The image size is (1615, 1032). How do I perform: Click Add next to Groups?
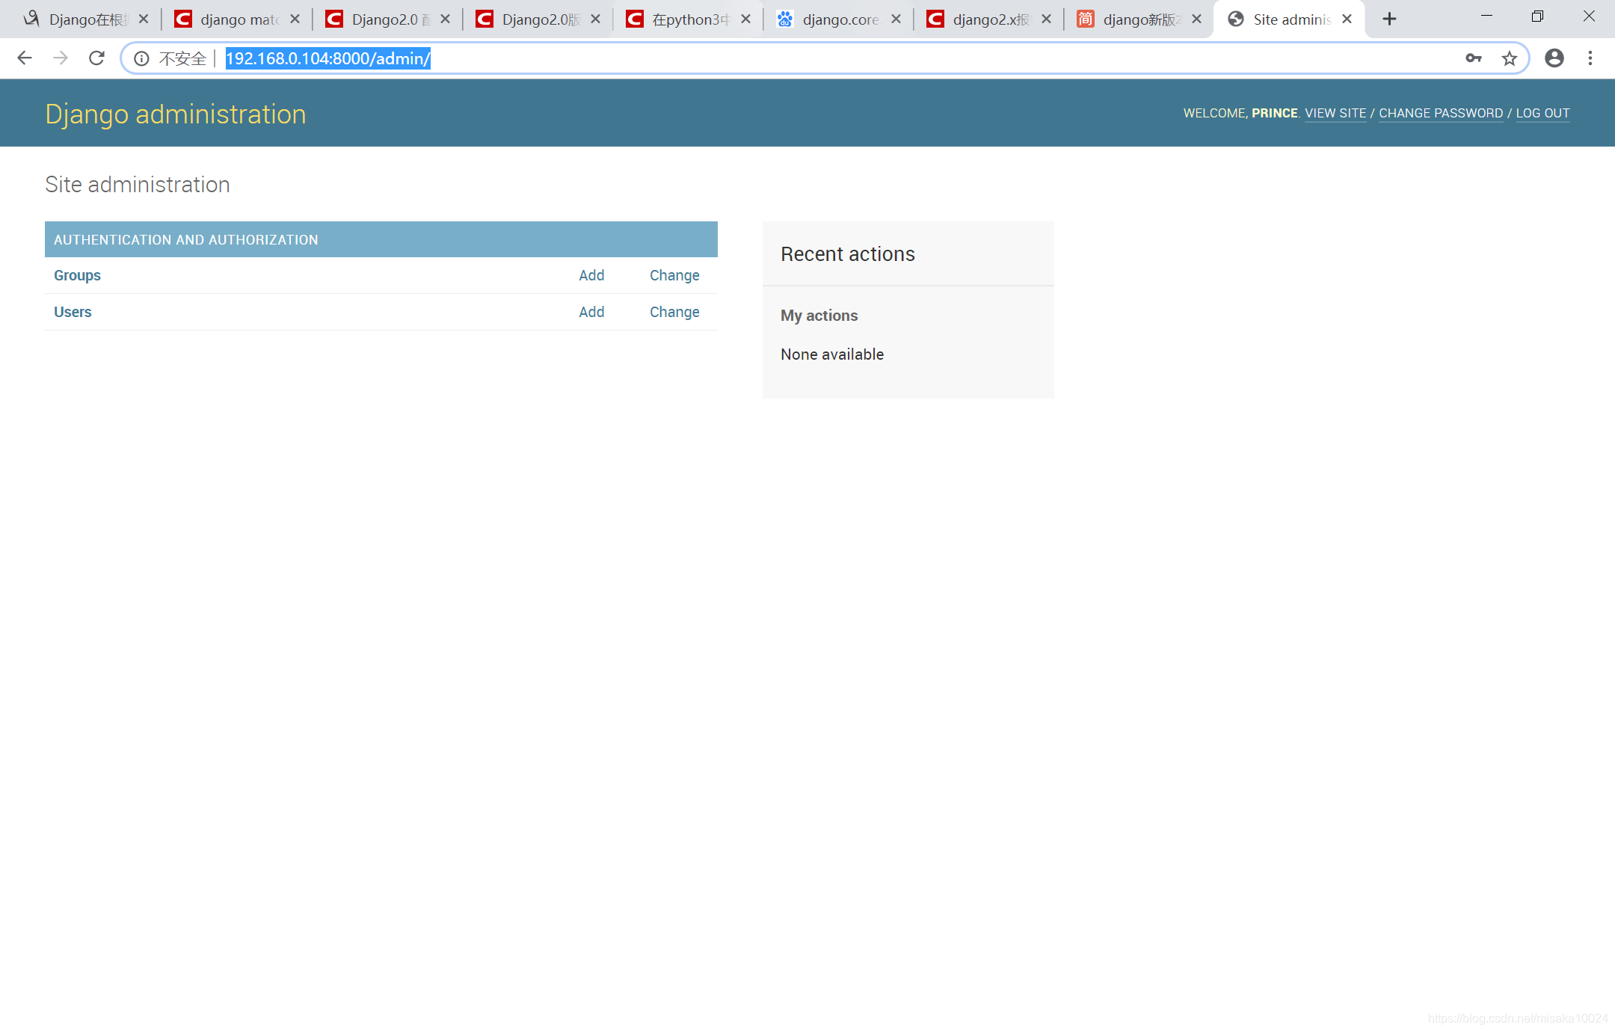[591, 275]
